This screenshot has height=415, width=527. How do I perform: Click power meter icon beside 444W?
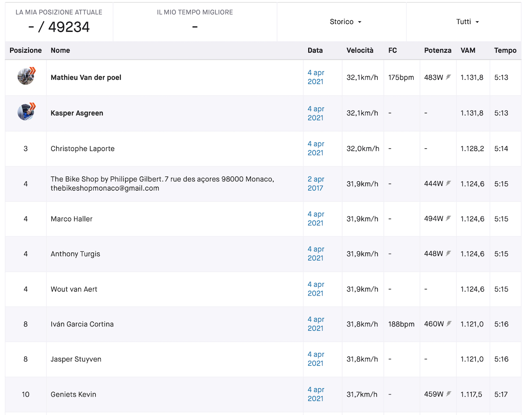[x=448, y=184]
